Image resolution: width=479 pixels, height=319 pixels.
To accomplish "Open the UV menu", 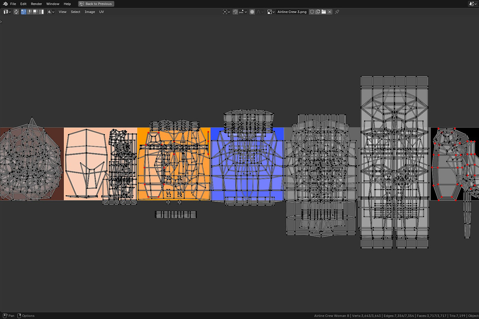I will click(x=101, y=12).
